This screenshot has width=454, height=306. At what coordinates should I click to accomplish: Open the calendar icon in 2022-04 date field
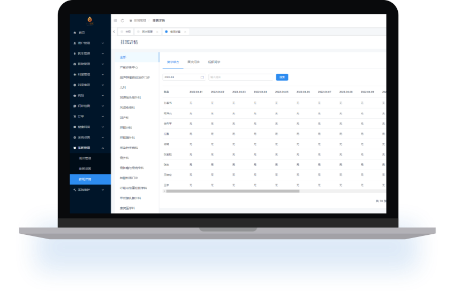pos(202,77)
